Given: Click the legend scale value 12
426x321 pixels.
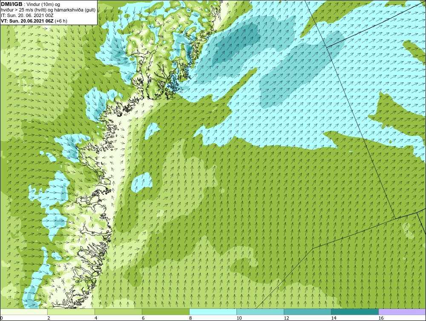Looking at the screenshot, I should coord(286,318).
